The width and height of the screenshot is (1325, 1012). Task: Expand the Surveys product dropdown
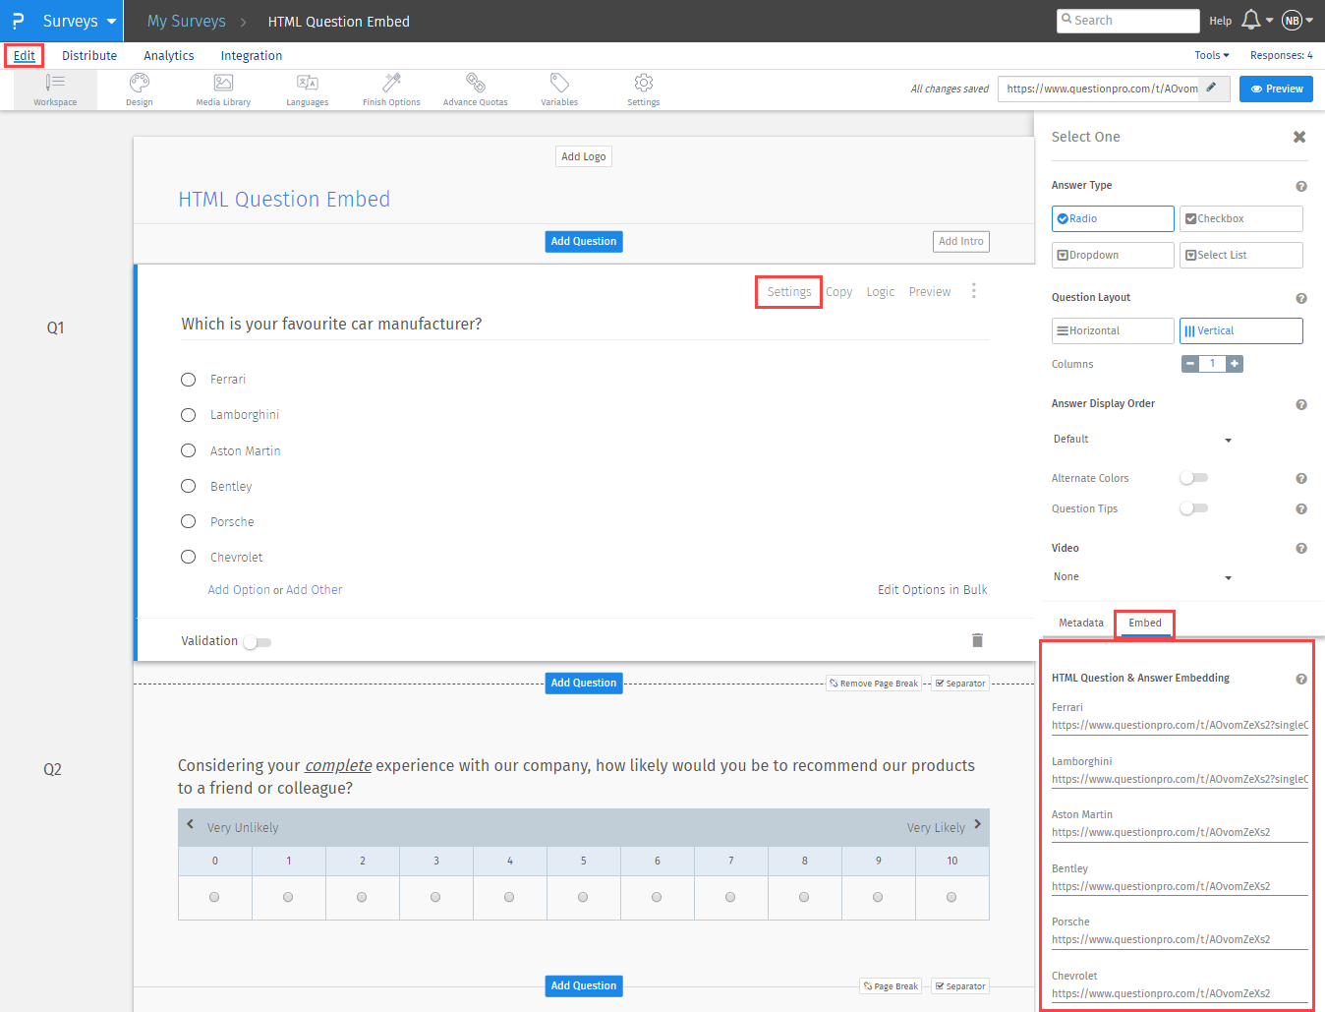click(80, 21)
